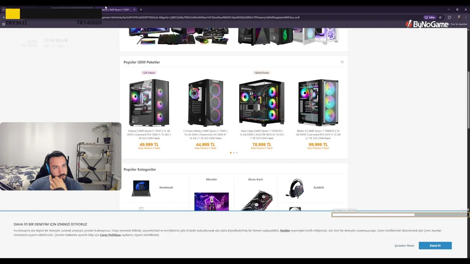
Task: Restore the browser window
Action: pos(457,10)
